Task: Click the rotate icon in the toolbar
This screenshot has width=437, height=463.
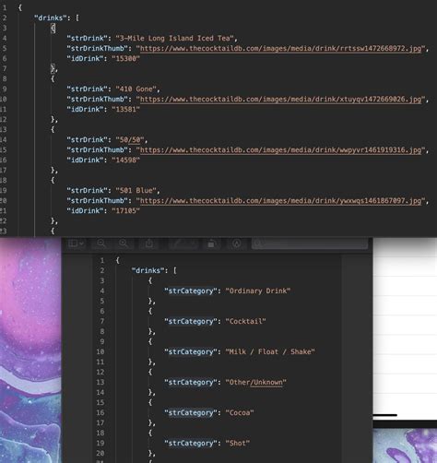Action: 211,243
